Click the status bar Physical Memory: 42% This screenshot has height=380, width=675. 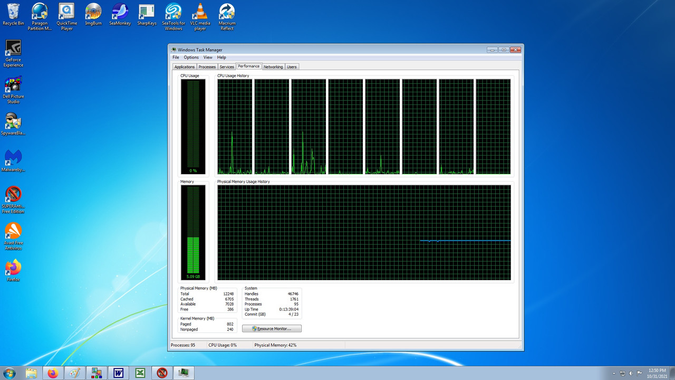pos(275,345)
